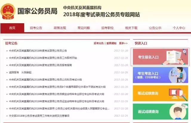Click 更多>> for more announcements

click(x=123, y=43)
